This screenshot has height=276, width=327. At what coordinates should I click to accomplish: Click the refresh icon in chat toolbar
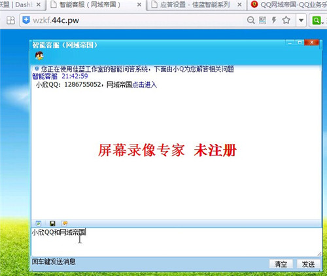point(39,223)
